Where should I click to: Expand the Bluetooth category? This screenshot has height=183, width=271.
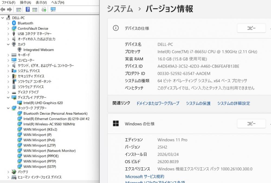pyautogui.click(x=8, y=23)
